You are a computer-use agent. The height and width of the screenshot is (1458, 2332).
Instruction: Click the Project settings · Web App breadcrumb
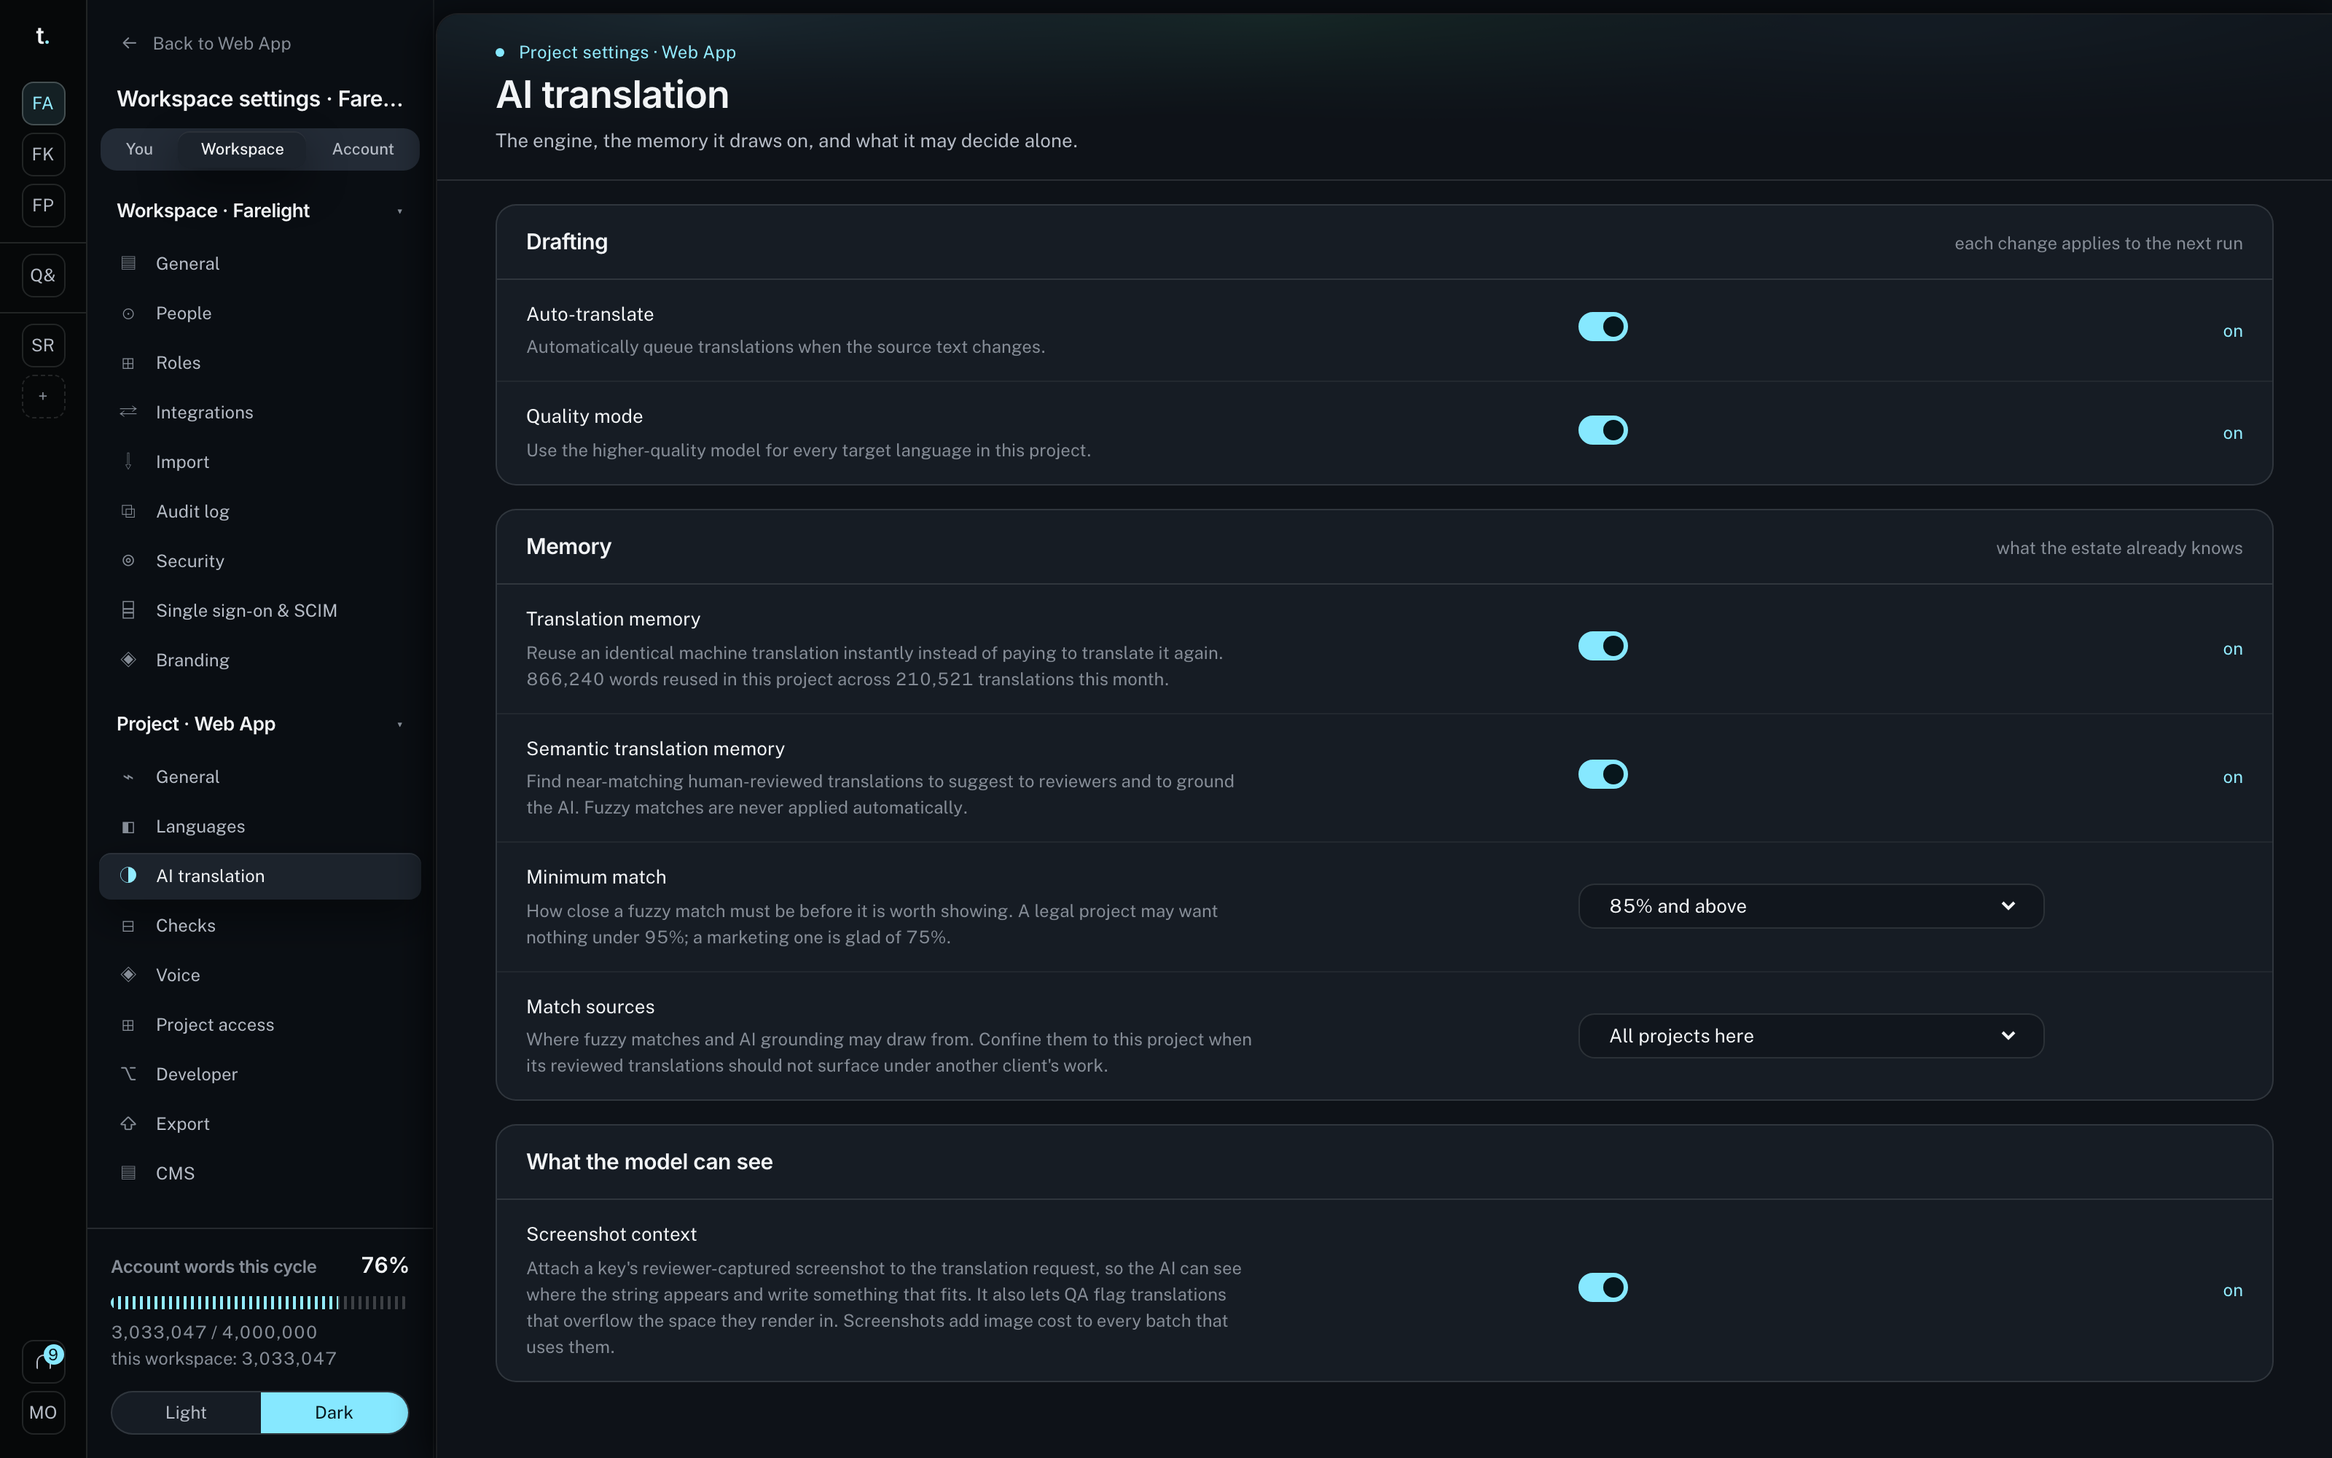click(x=627, y=52)
